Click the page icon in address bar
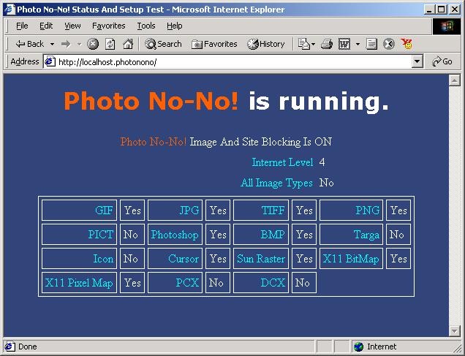Viewport: 465px width, 356px height. [x=50, y=61]
